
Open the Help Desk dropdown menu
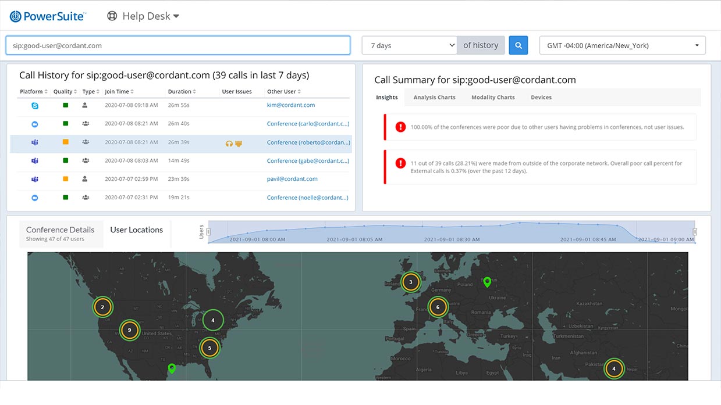pos(176,16)
